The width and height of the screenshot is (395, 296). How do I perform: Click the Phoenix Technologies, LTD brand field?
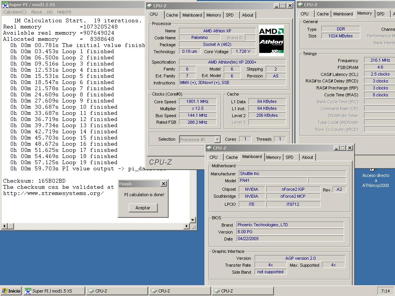point(290,225)
